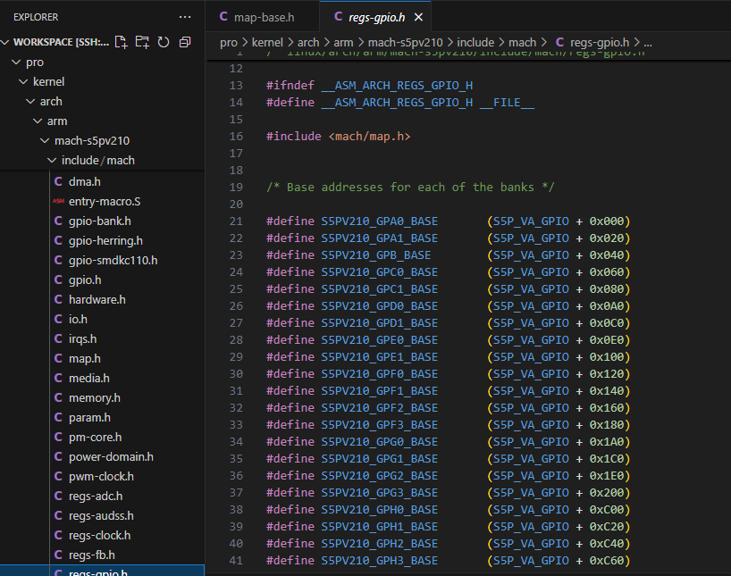731x576 pixels.
Task: Collapse the arch folder in tree
Action: (30, 101)
